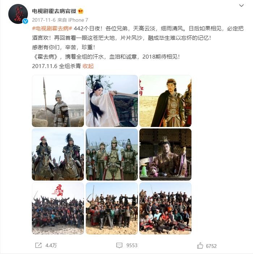The height and width of the screenshot is (254, 253).
Task: Open the general with fur collar photo
Action: pos(112,154)
